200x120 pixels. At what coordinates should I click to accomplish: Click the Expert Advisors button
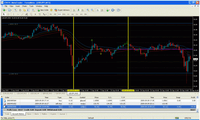click(62, 10)
